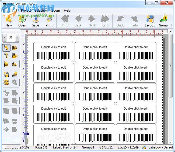Go to First page

click(65, 21)
